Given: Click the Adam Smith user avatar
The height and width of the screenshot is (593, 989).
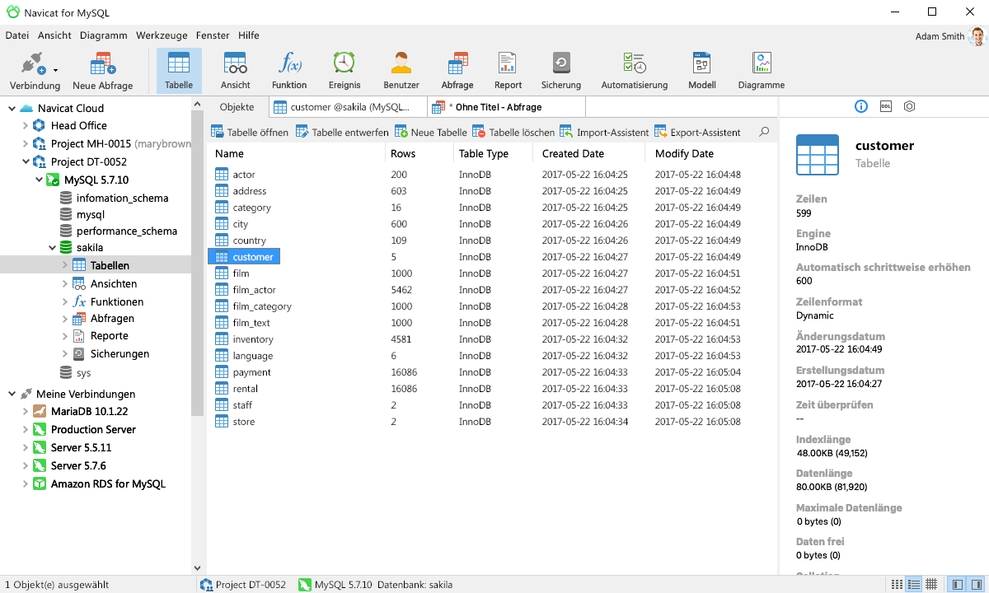Looking at the screenshot, I should pos(977,36).
